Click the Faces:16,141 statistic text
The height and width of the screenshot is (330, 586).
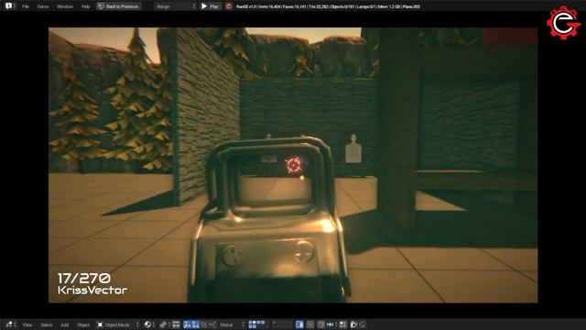(x=295, y=6)
